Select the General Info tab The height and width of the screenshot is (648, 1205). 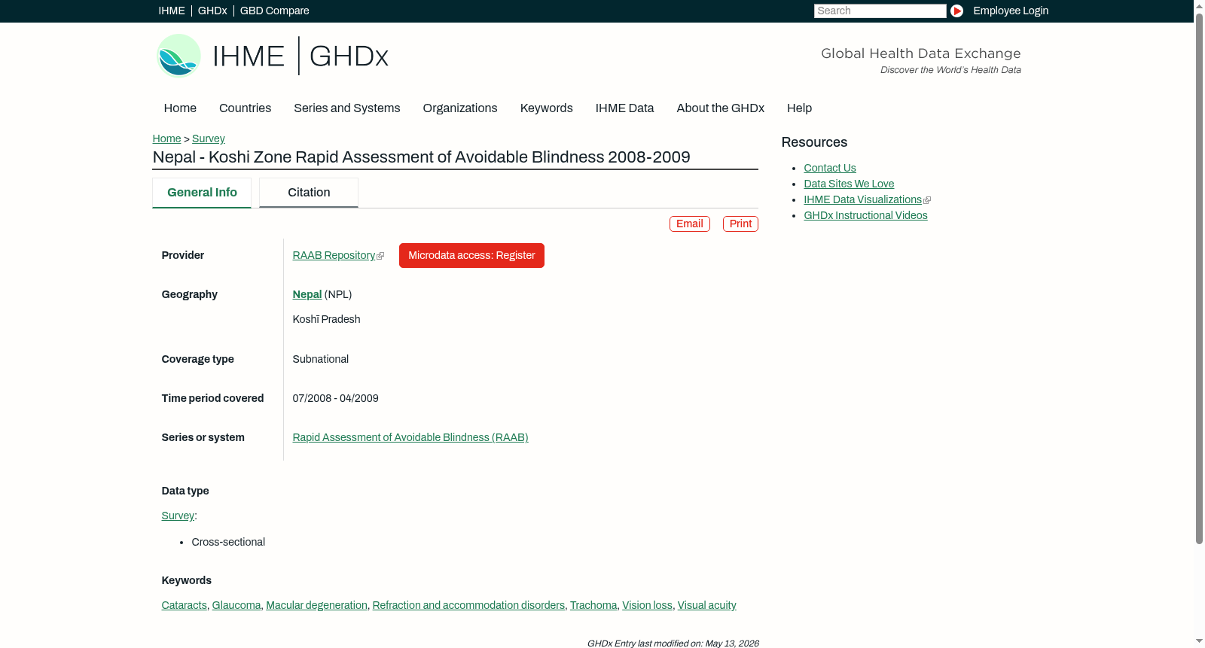(202, 193)
